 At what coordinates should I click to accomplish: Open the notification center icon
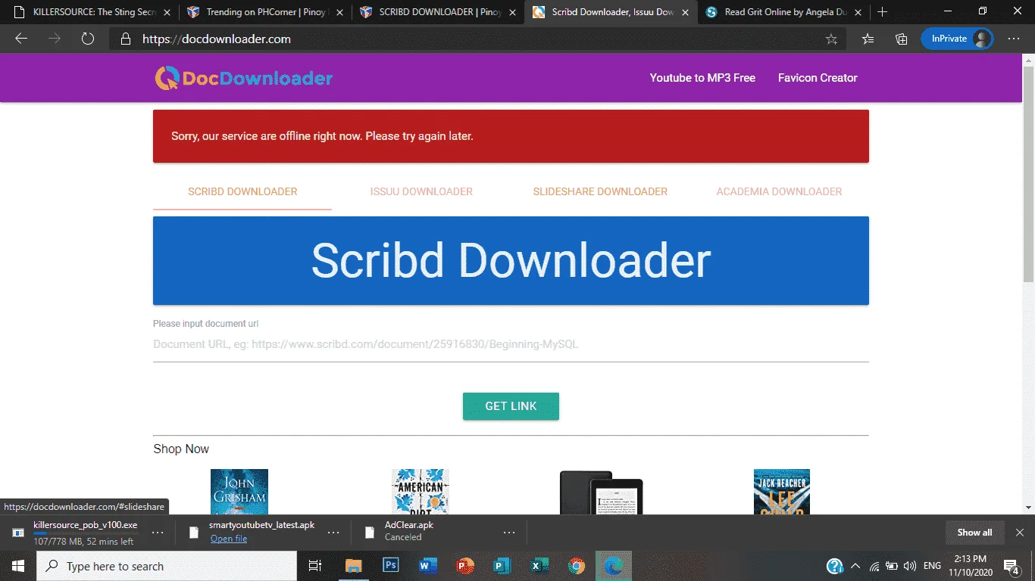click(x=1011, y=566)
